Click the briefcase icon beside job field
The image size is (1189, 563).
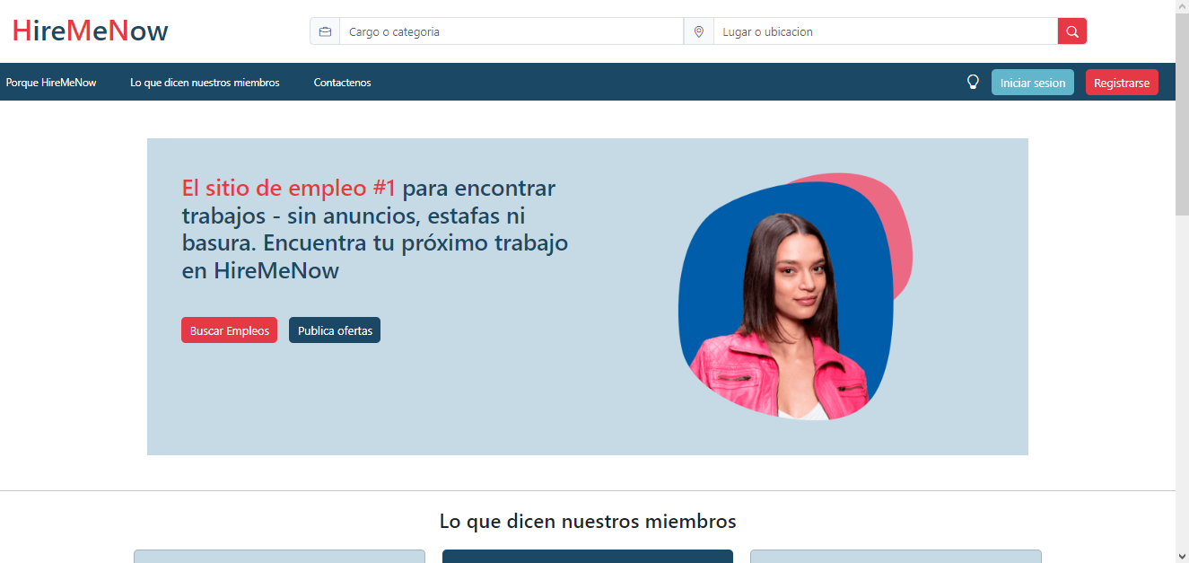click(325, 31)
